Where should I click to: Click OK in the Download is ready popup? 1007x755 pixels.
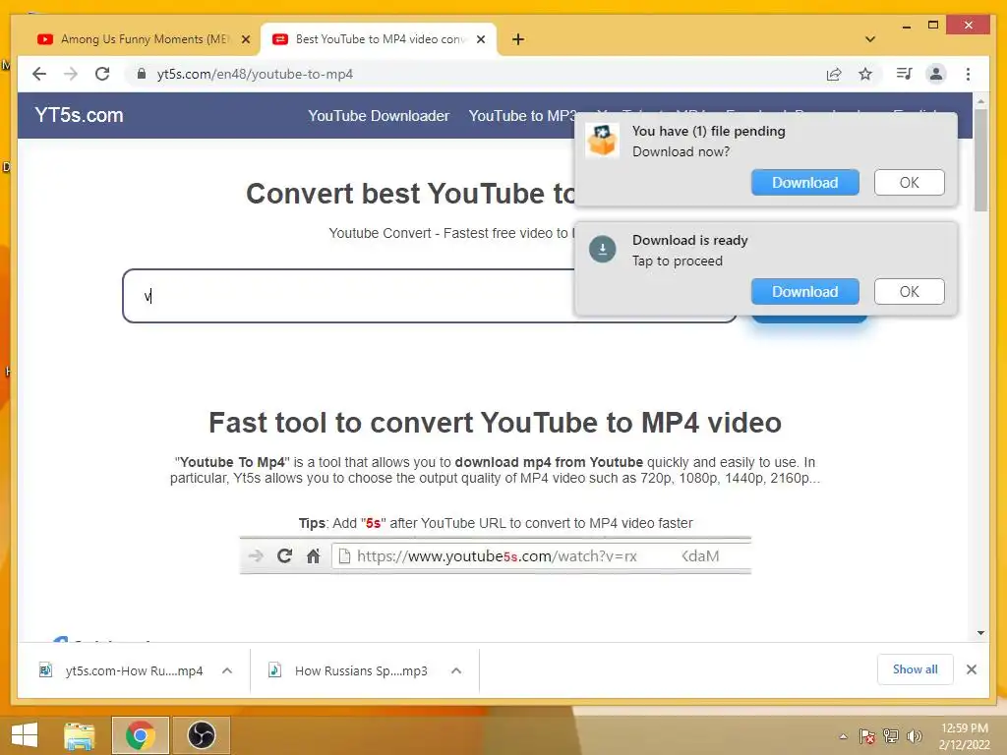point(909,291)
